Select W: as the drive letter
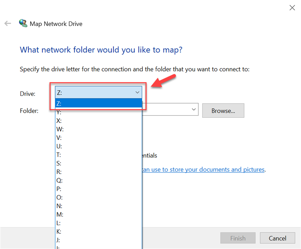The width and height of the screenshot is (301, 249). pos(98,129)
